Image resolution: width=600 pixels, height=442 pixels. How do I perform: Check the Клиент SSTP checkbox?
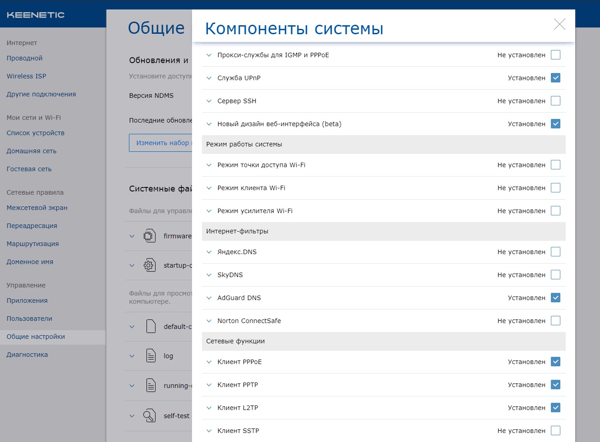click(556, 431)
